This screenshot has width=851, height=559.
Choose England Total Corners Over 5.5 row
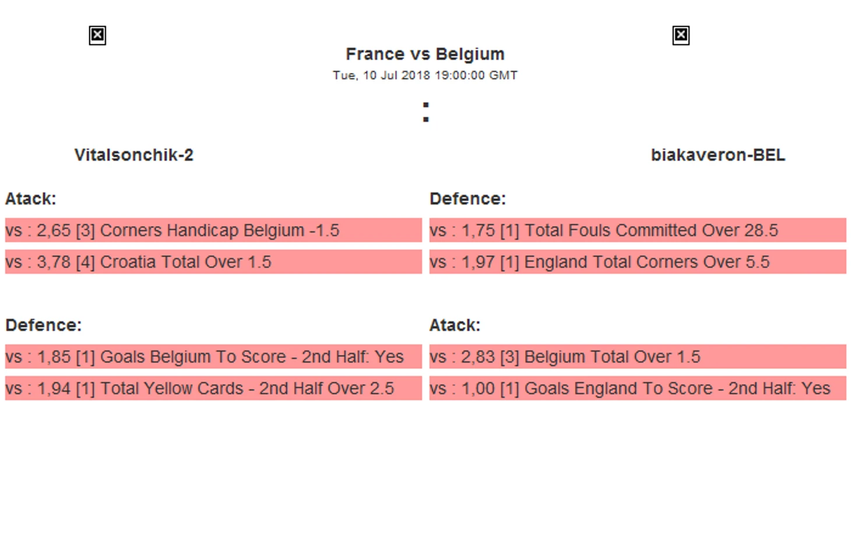pos(638,262)
